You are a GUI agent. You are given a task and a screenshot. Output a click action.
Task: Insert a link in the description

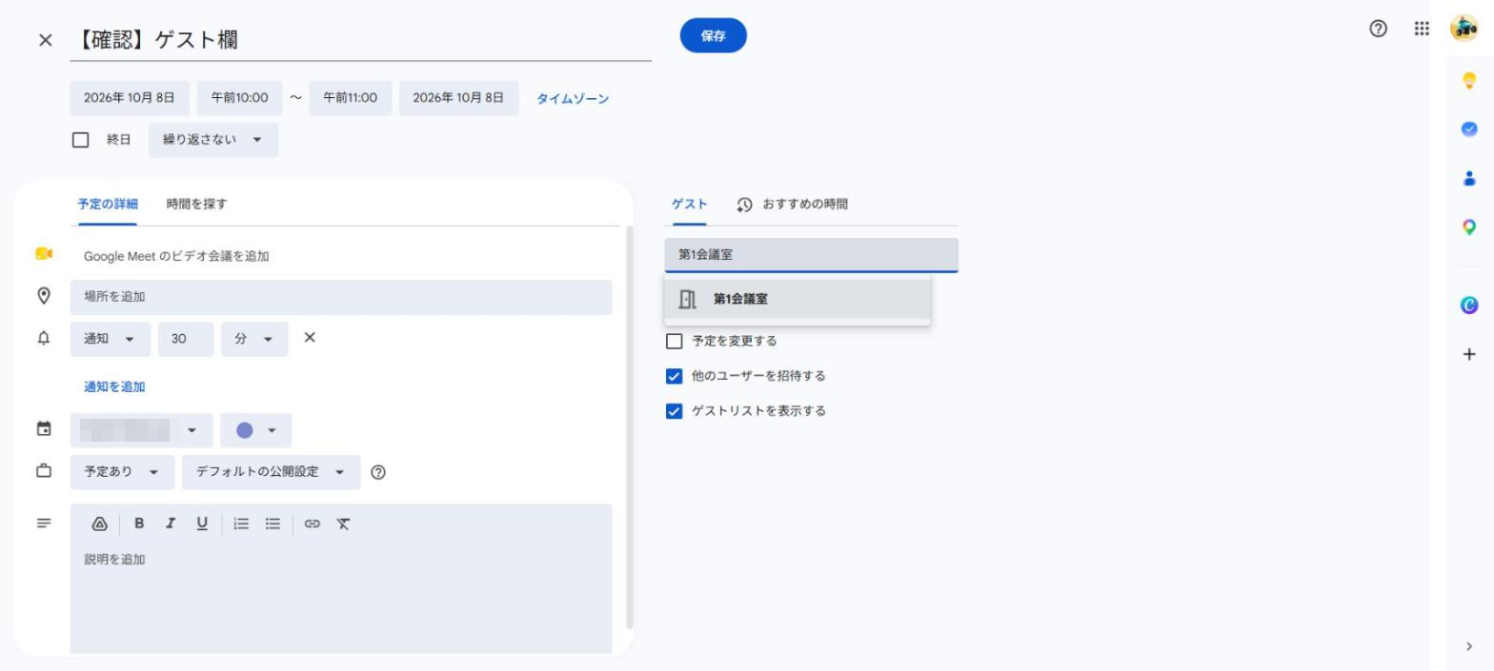(313, 523)
